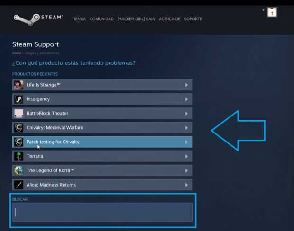Select the Life is Strange product

[102, 85]
